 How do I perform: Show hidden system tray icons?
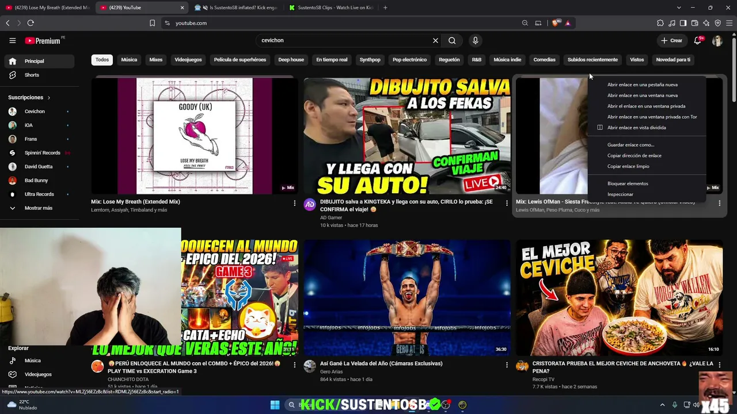click(x=663, y=405)
